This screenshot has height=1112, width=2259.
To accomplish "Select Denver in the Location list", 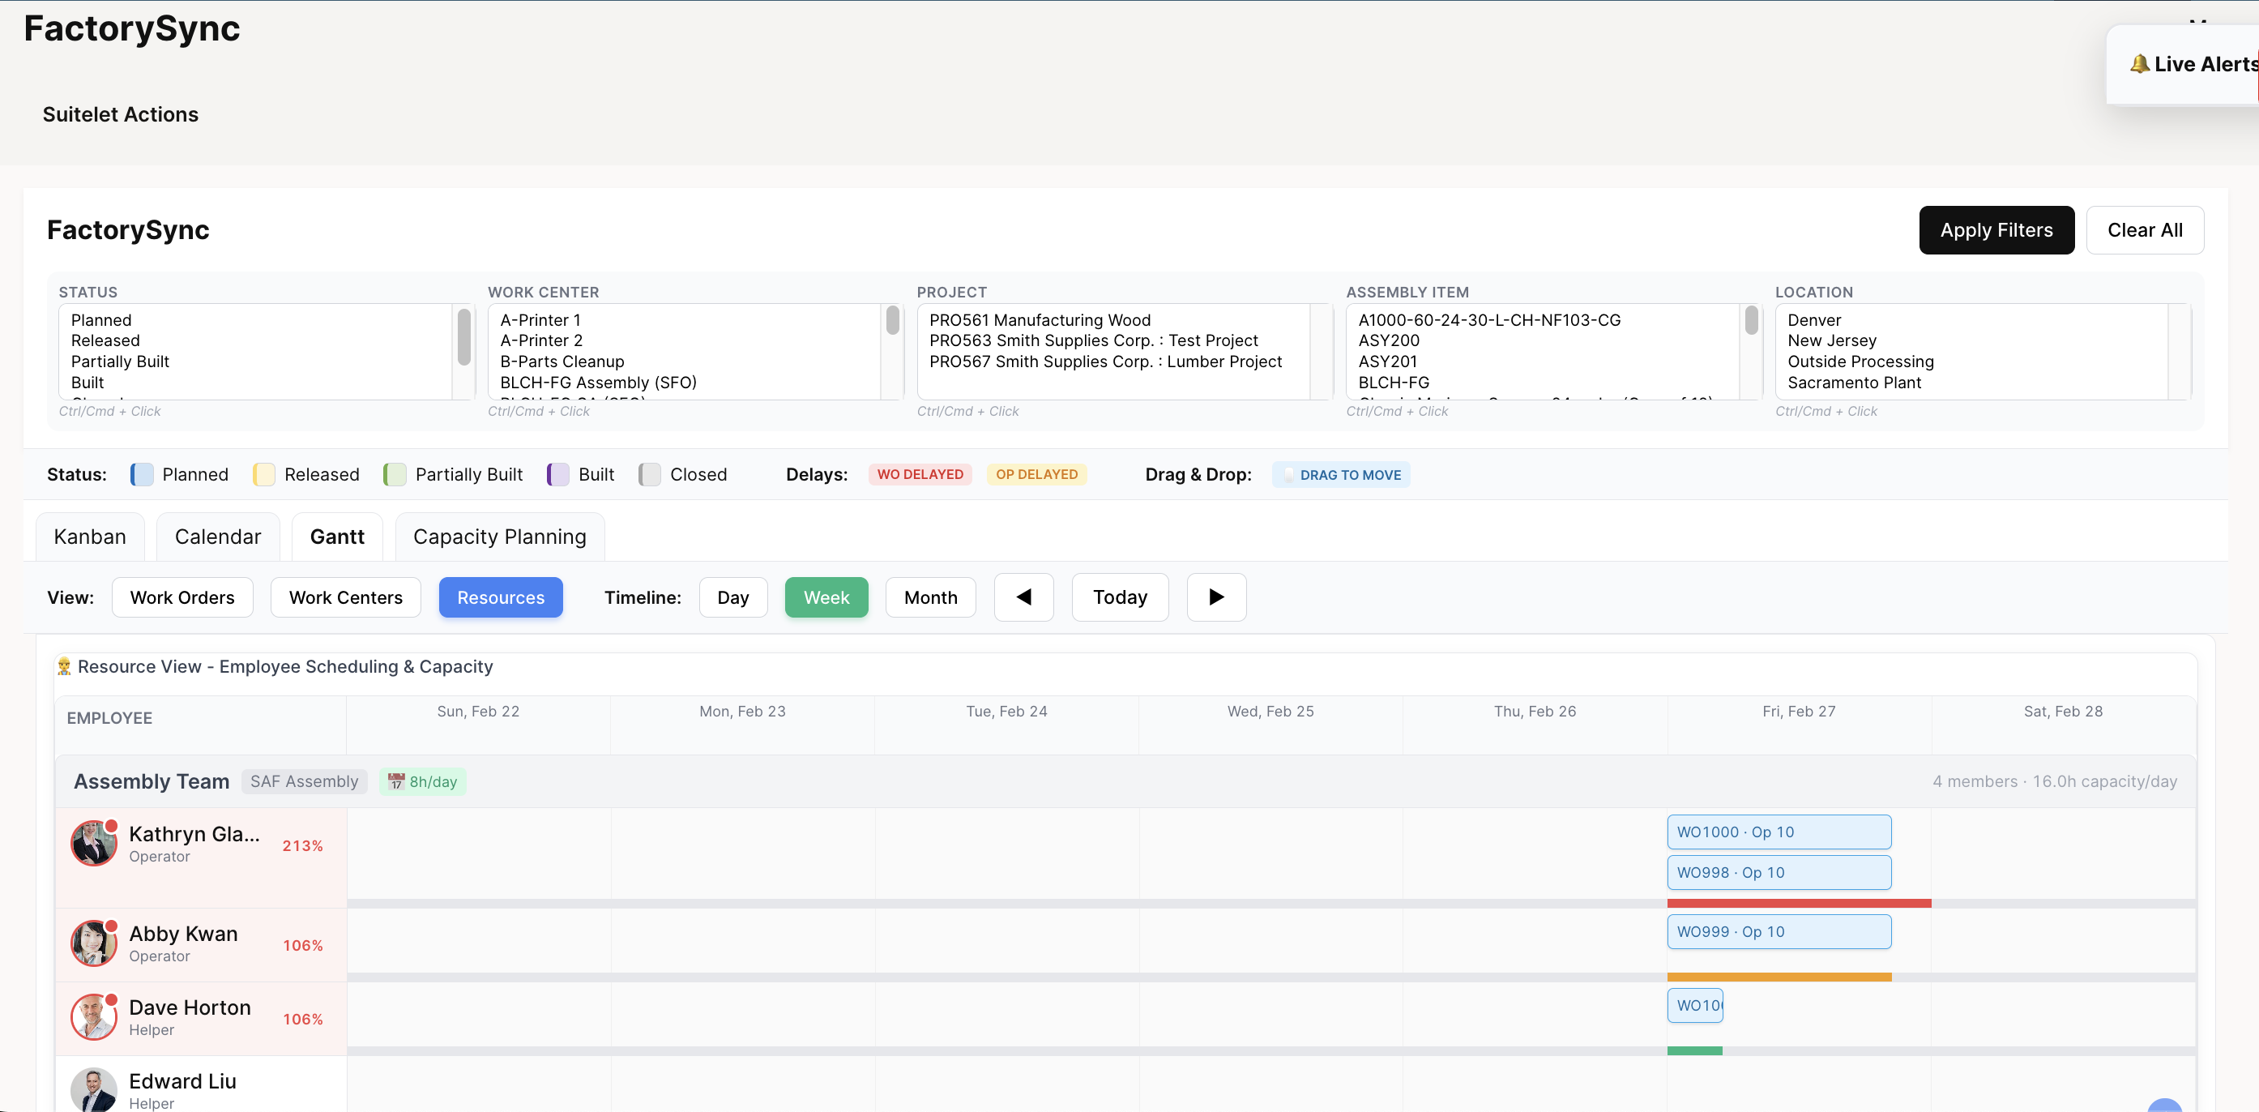I will click(1813, 319).
